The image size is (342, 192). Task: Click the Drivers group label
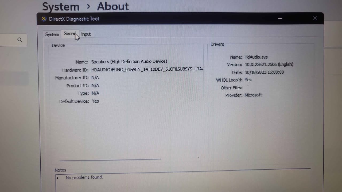pos(217,44)
